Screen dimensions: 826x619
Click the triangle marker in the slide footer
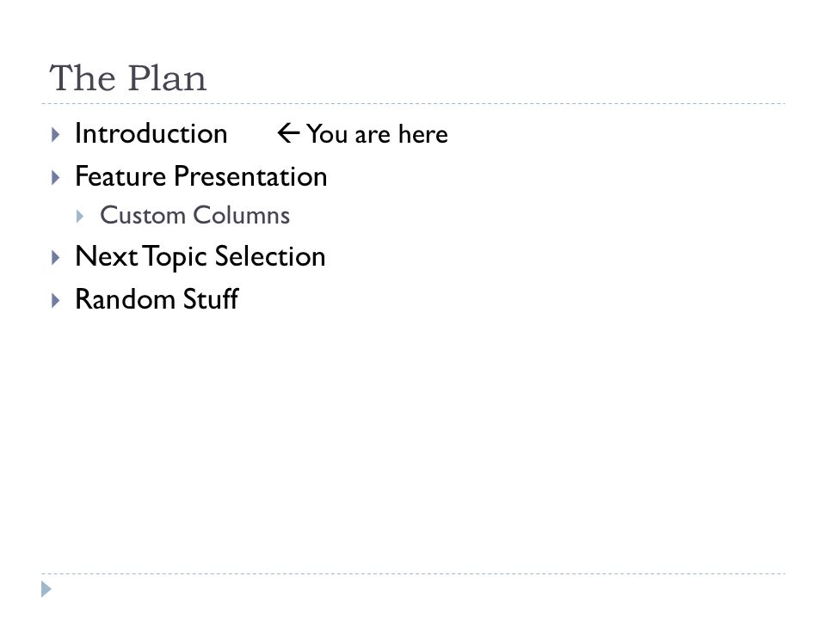point(46,589)
